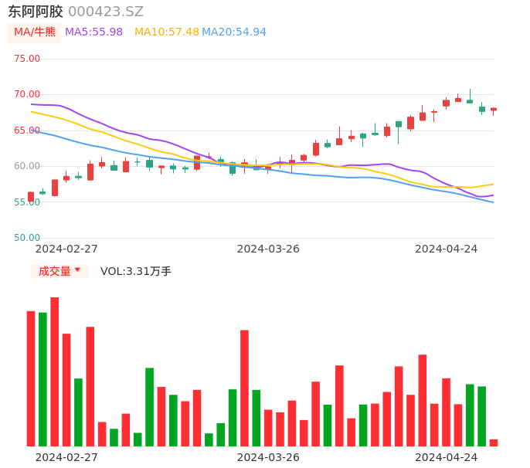Toggle the yellow MA10:57.48 legend label
This screenshot has height=468, width=530.
pyautogui.click(x=166, y=32)
